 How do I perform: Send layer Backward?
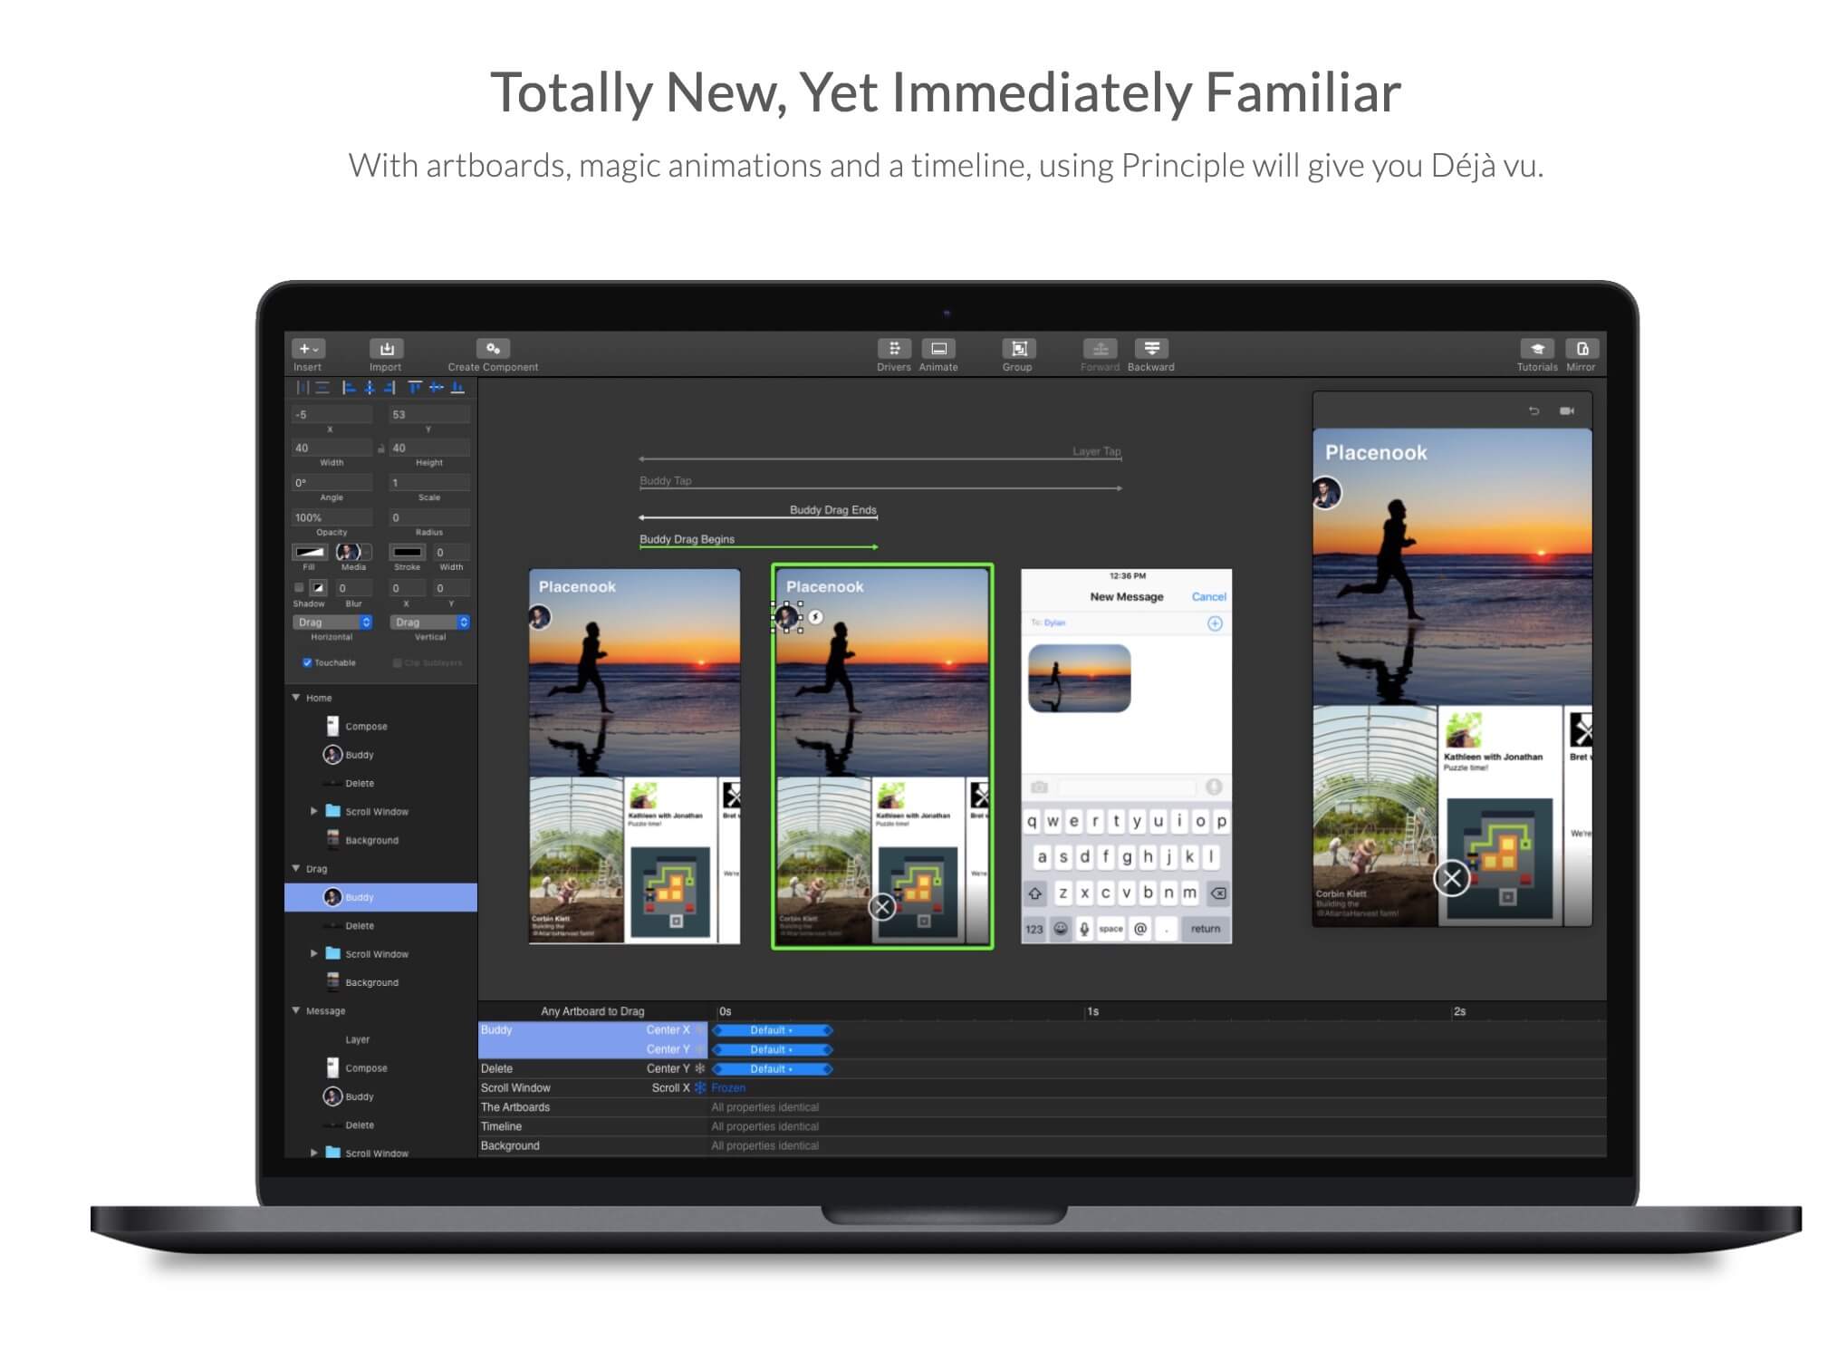[1150, 349]
